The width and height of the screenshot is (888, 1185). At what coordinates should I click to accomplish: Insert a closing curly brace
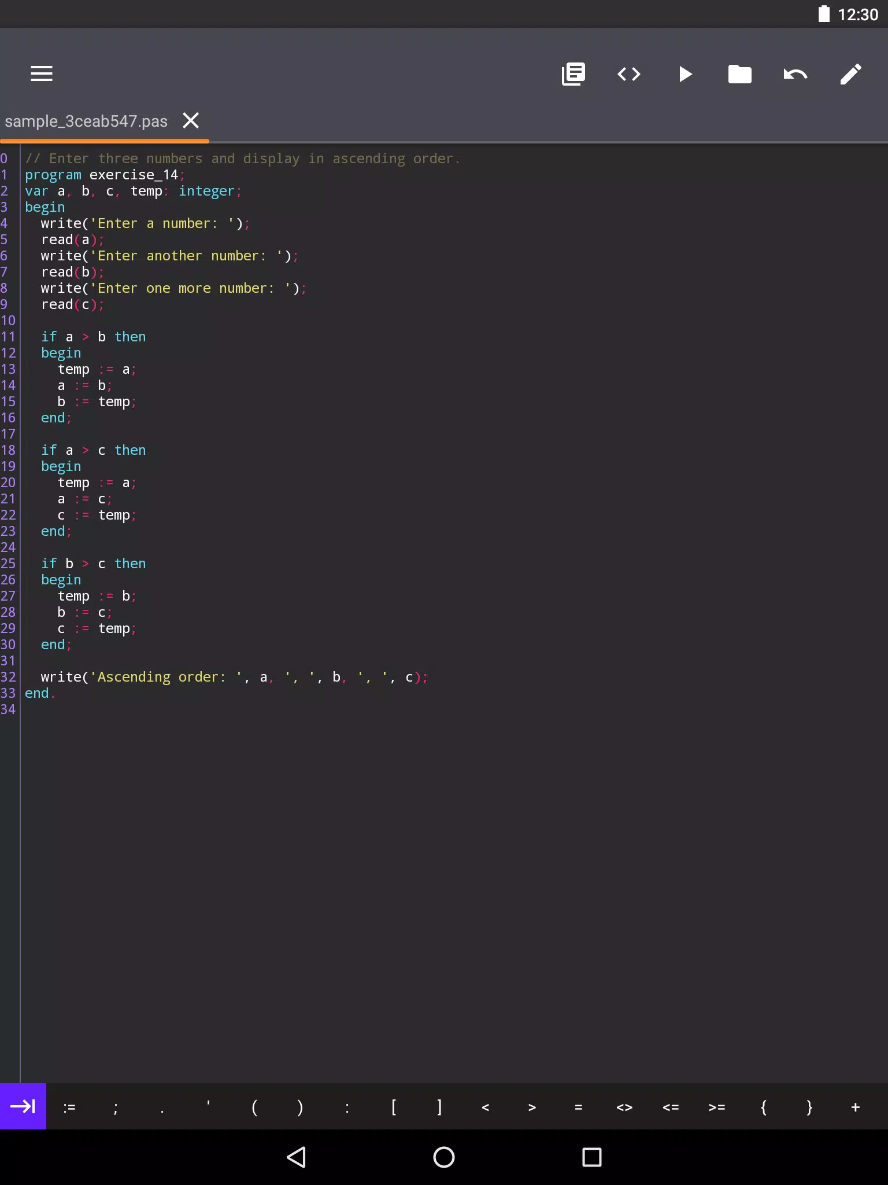point(809,1107)
